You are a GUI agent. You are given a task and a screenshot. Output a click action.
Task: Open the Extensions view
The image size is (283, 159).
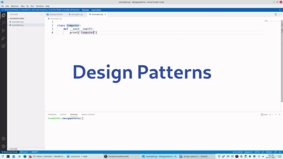click(4, 46)
